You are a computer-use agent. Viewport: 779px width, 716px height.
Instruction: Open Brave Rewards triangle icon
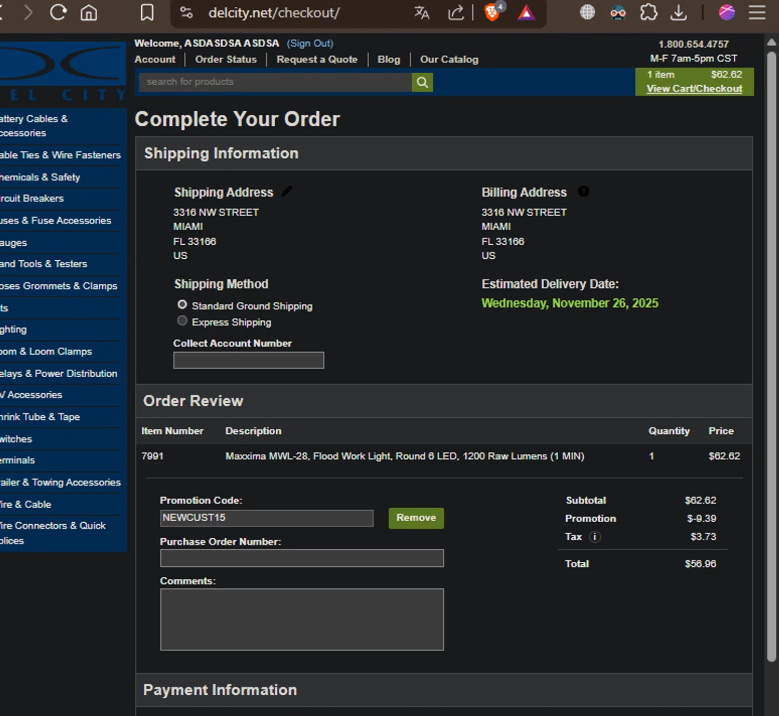526,12
